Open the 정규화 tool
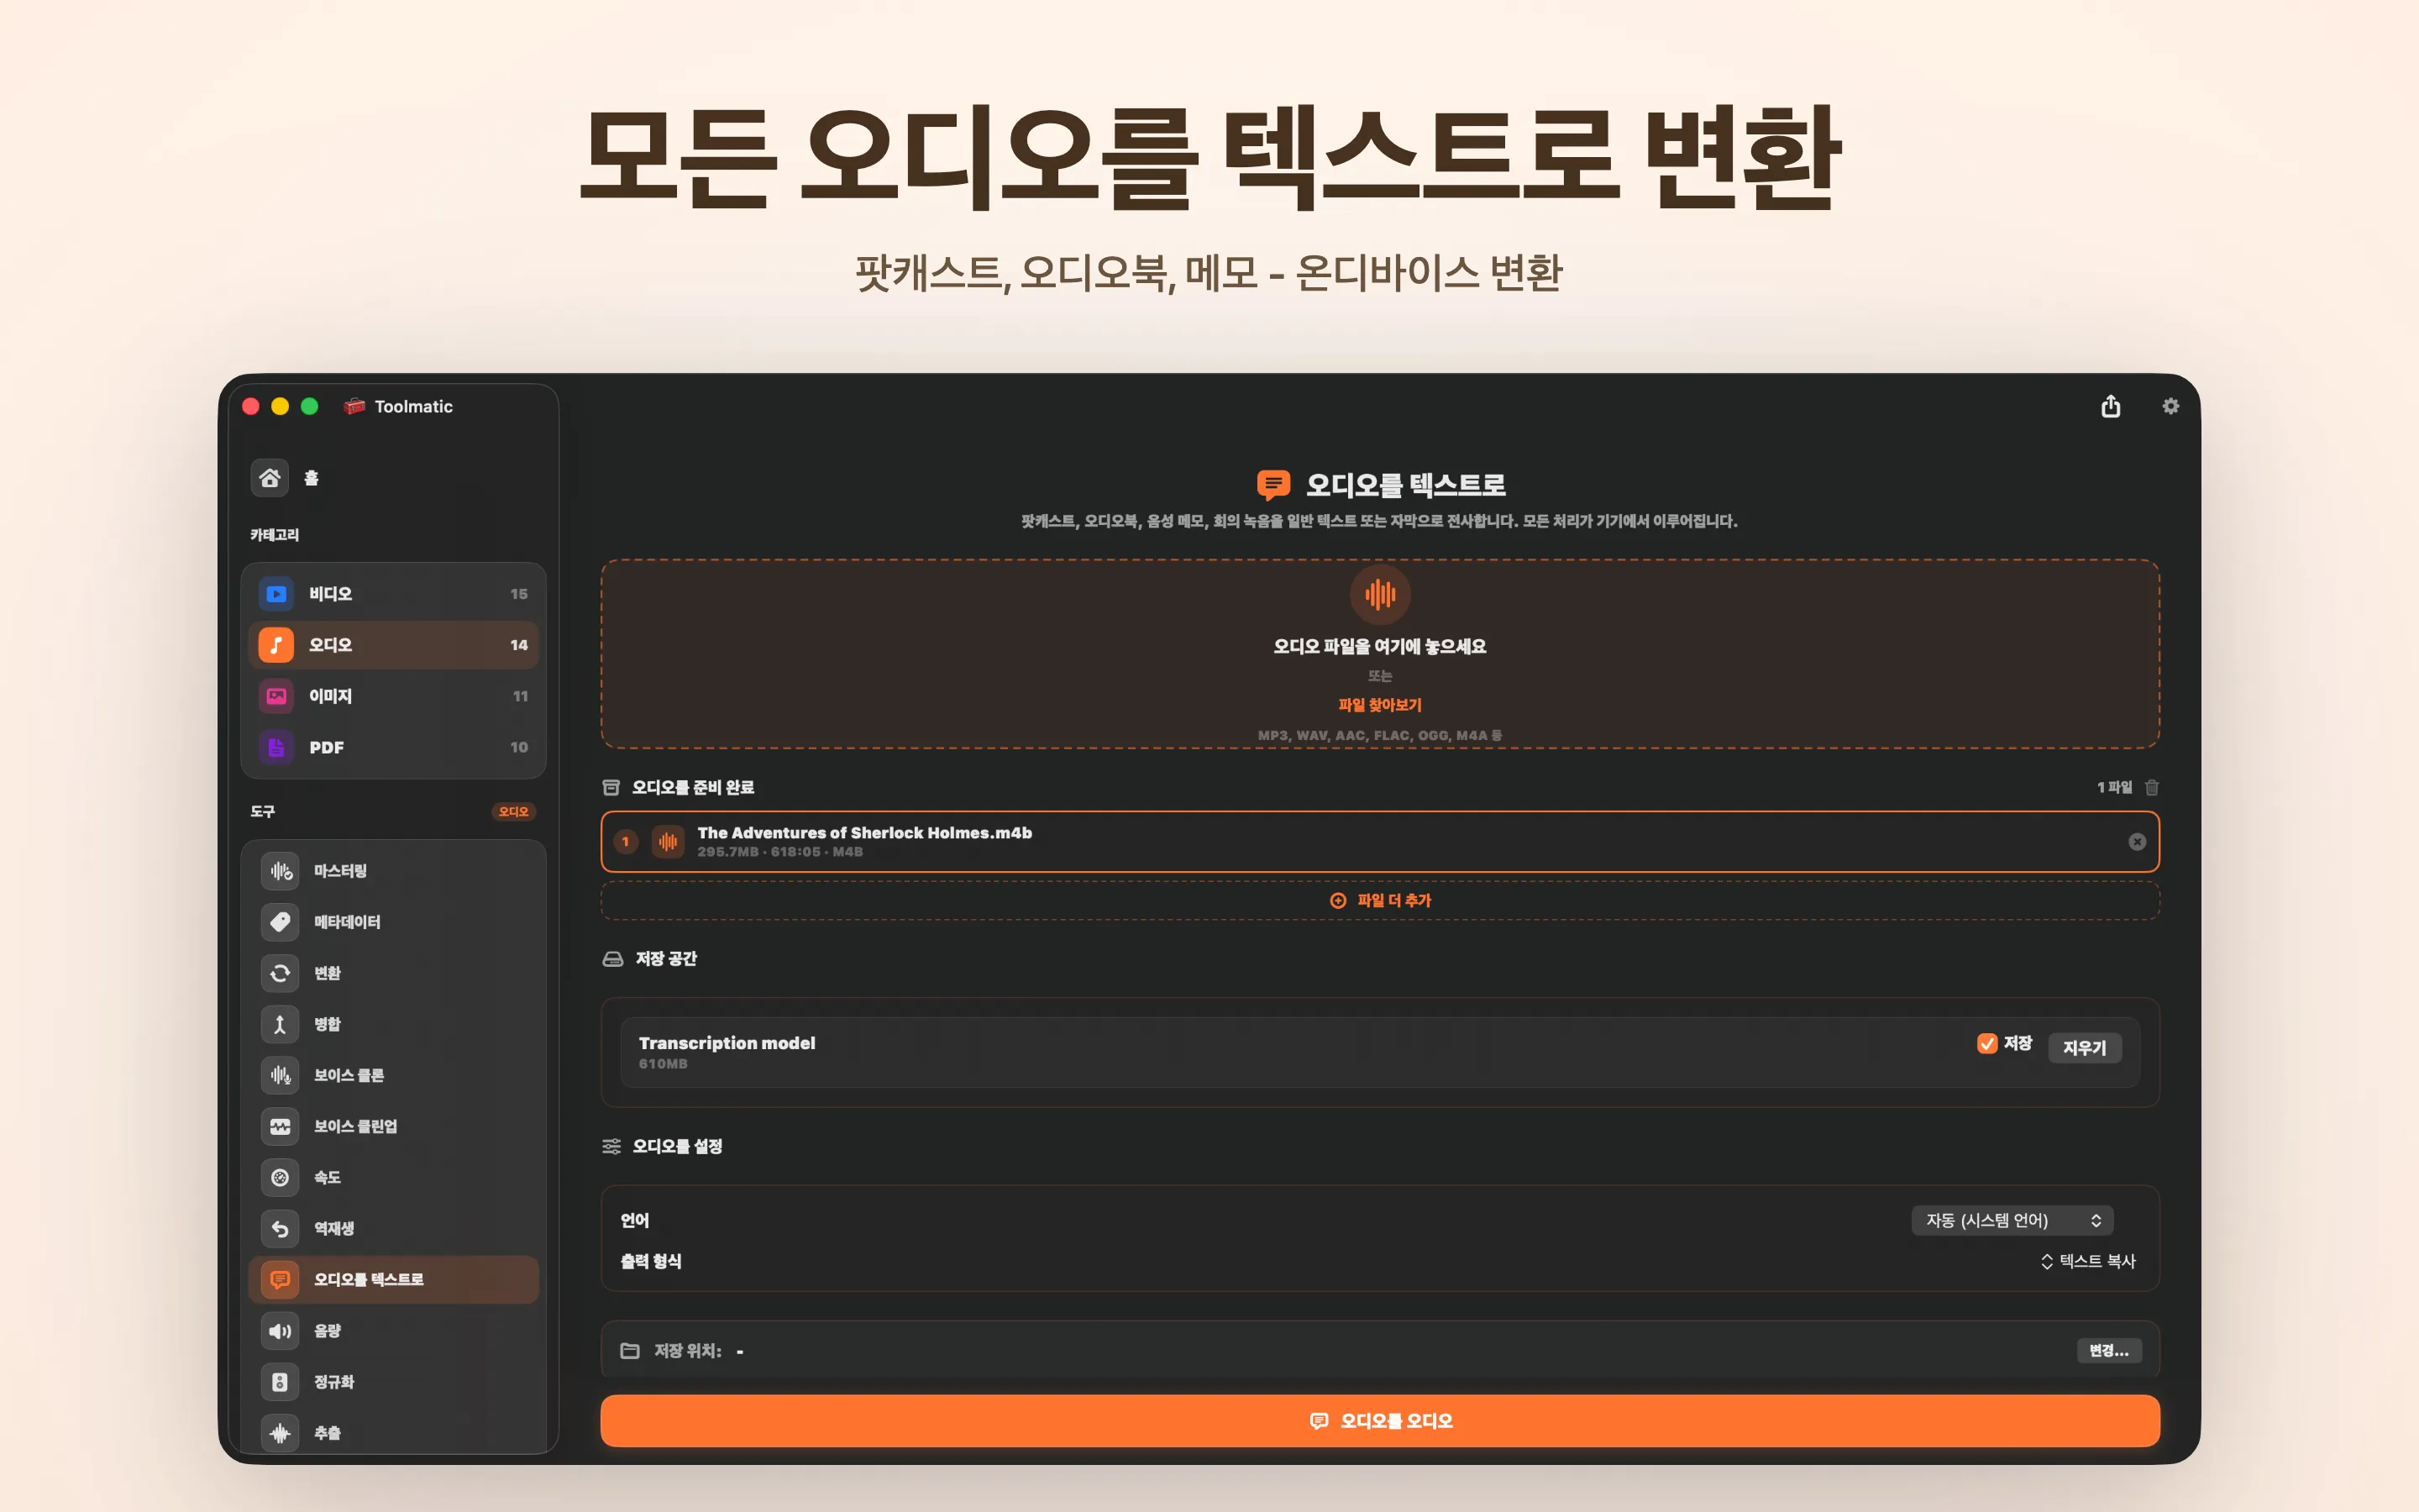The width and height of the screenshot is (2419, 1512). [393, 1382]
